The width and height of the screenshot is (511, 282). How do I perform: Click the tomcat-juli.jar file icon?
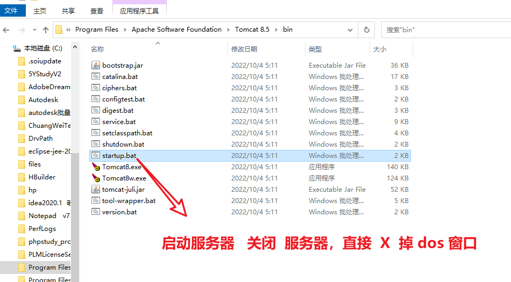click(x=96, y=189)
